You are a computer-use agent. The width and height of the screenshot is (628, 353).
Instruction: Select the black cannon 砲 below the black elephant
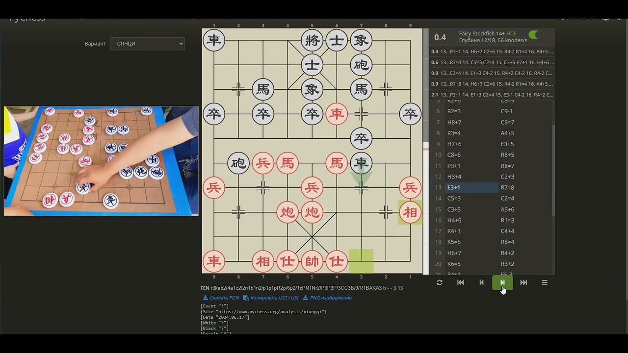click(x=361, y=65)
